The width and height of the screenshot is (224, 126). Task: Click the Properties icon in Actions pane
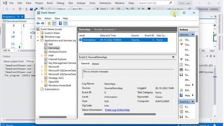tap(181, 65)
